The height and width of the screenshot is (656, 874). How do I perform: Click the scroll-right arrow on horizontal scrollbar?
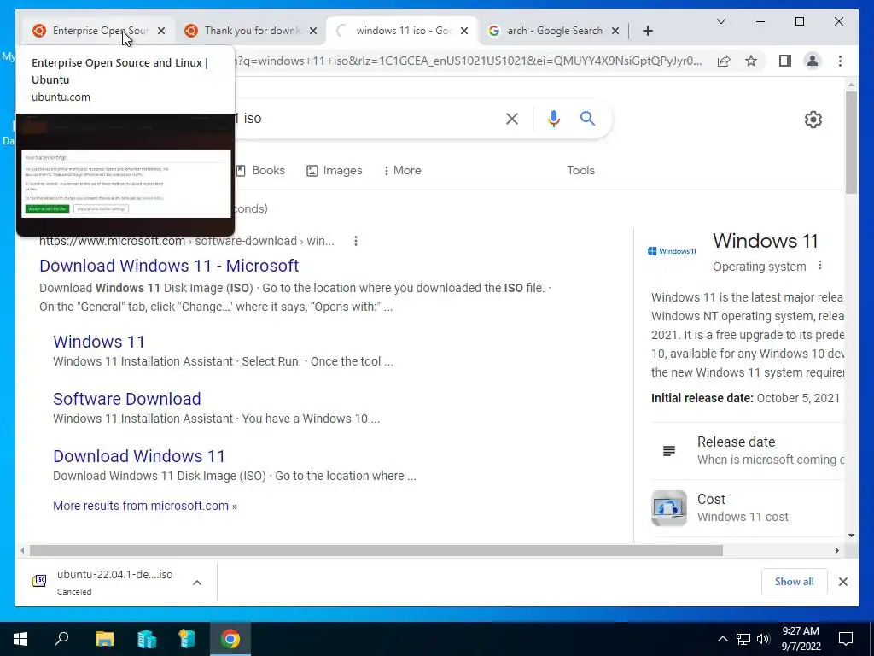pos(836,551)
